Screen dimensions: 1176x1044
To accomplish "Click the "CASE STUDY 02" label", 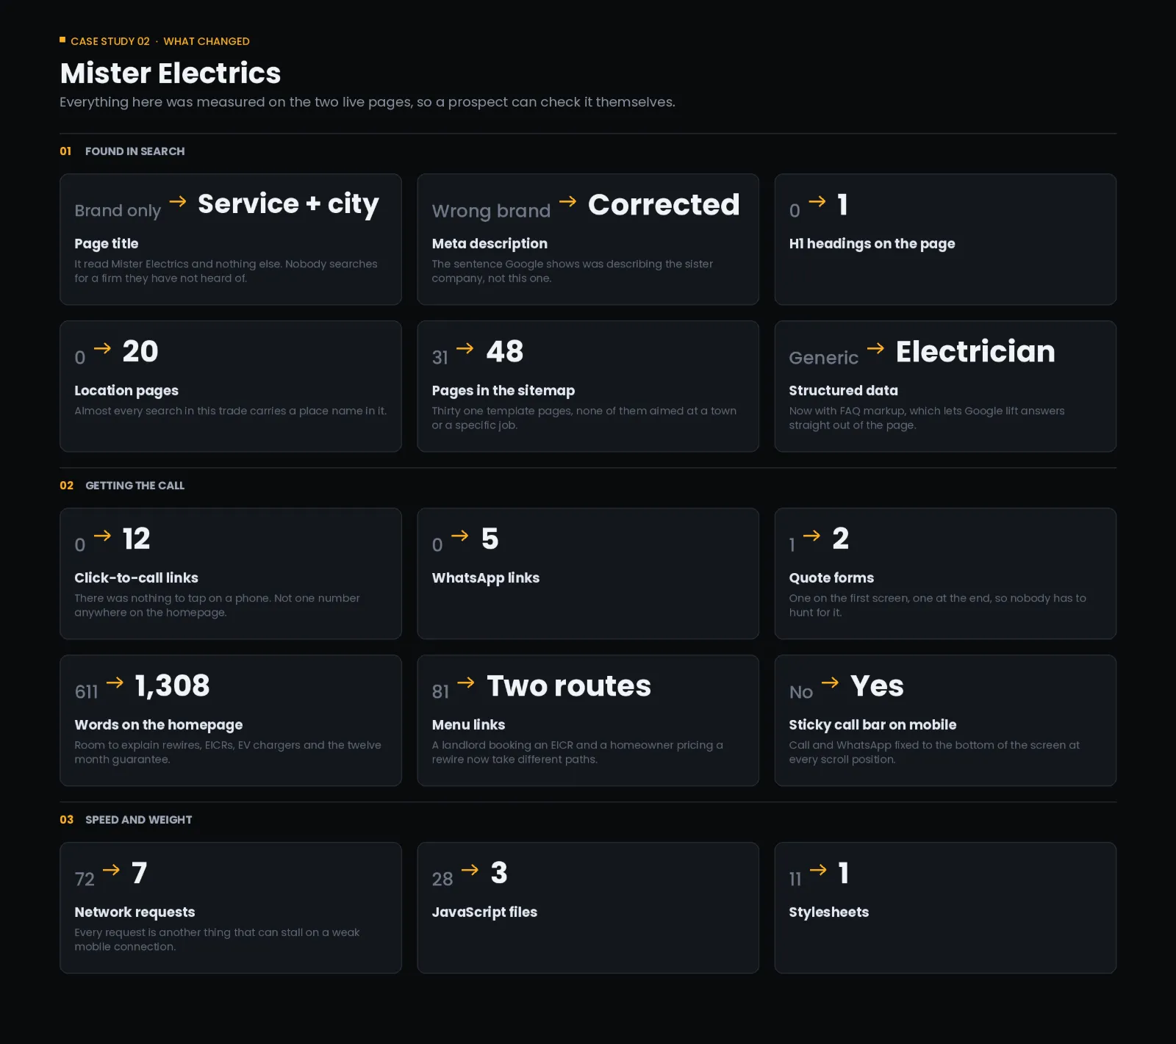I will pyautogui.click(x=110, y=41).
